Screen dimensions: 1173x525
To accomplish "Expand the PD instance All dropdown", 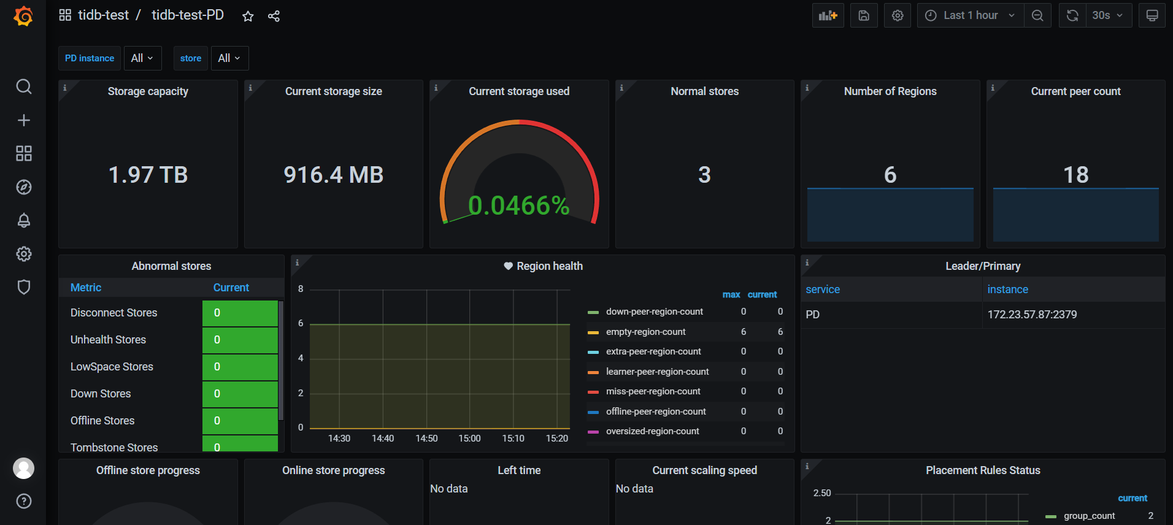I will (x=142, y=58).
